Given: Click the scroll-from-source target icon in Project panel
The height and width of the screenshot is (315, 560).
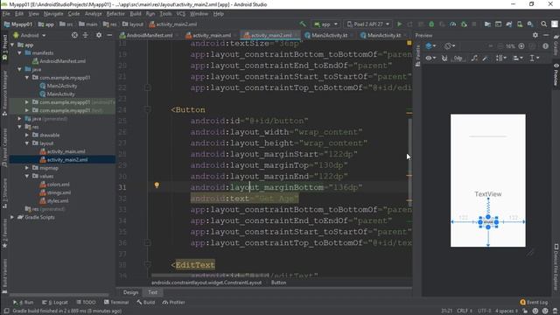Looking at the screenshot, I should (74, 35).
